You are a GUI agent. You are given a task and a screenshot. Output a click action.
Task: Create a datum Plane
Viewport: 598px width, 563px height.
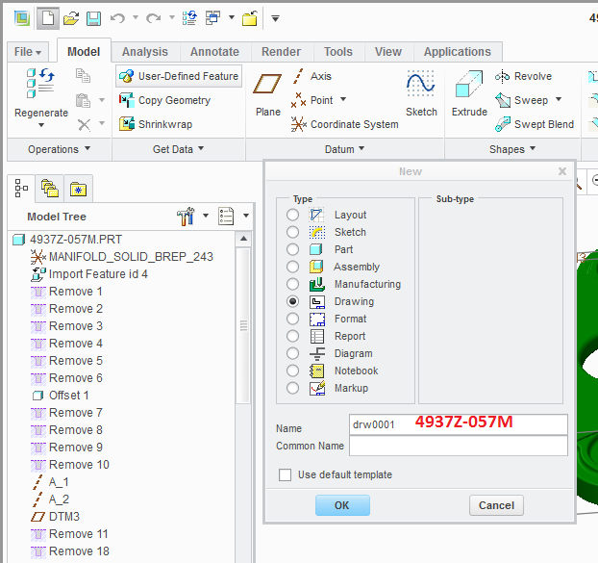coord(267,84)
